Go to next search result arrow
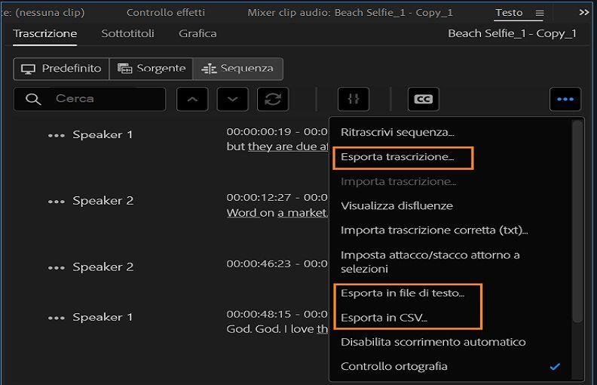The width and height of the screenshot is (597, 385). [233, 99]
